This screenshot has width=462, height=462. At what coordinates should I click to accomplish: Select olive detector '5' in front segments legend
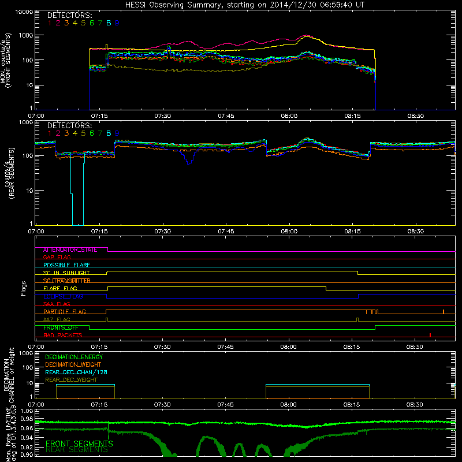(83, 23)
